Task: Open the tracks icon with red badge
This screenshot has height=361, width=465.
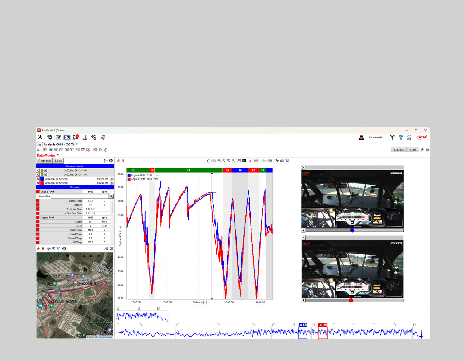Action: tap(76, 137)
